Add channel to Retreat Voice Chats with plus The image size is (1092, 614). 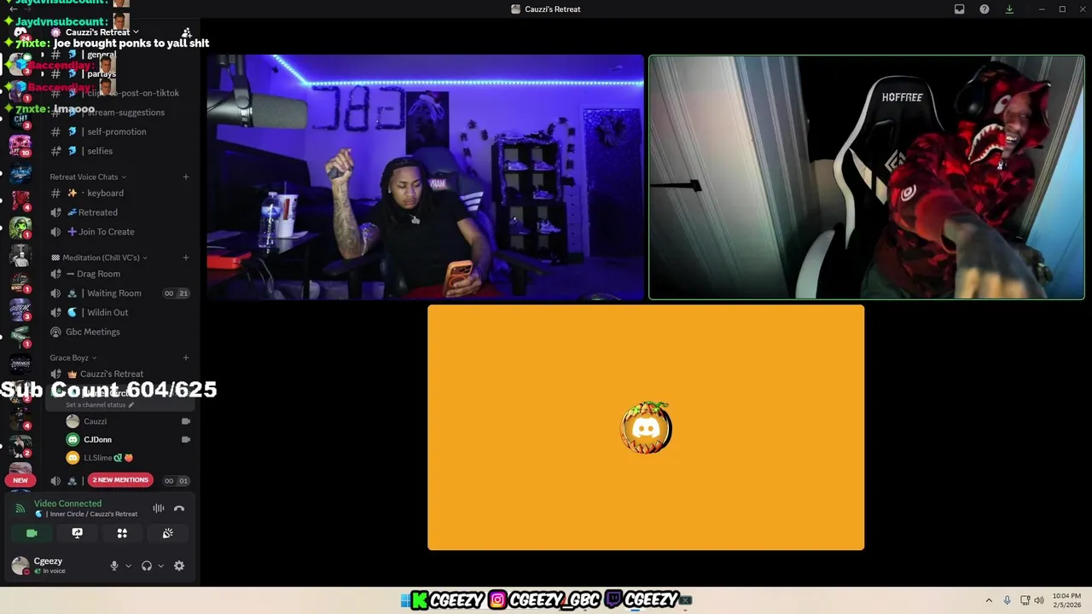(x=186, y=177)
